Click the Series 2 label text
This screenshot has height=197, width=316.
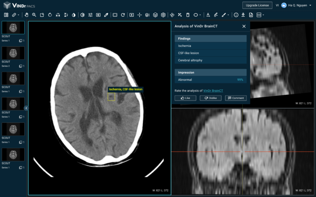click(6, 66)
